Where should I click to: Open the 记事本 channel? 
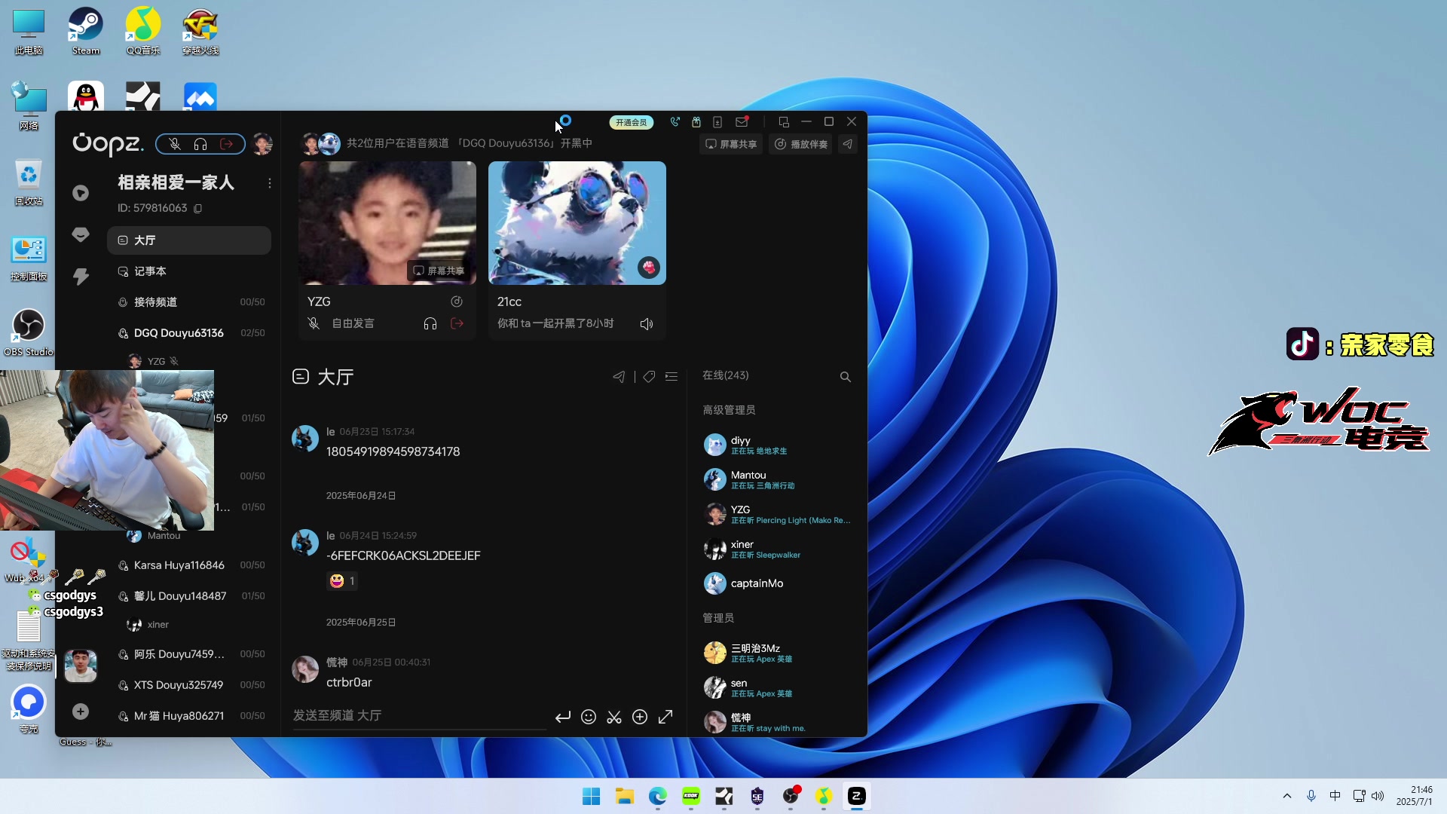click(189, 271)
